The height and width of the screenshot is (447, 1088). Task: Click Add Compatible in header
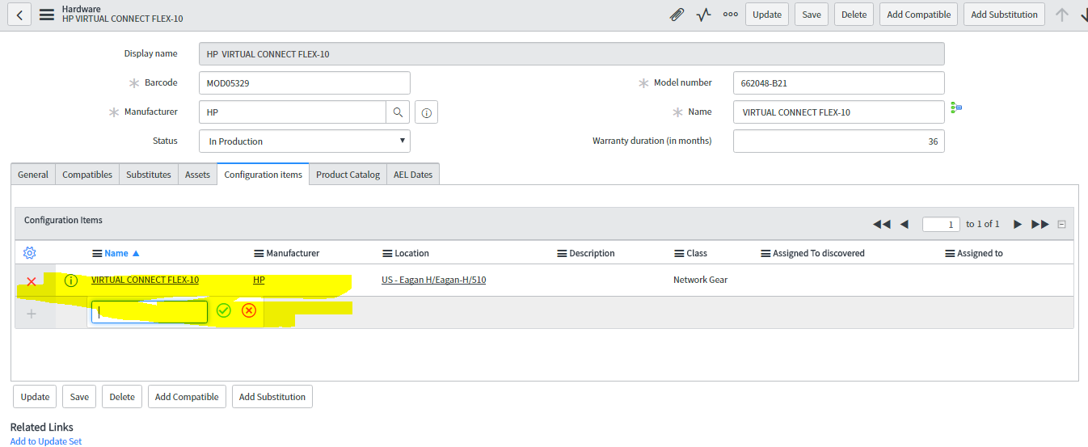(919, 15)
